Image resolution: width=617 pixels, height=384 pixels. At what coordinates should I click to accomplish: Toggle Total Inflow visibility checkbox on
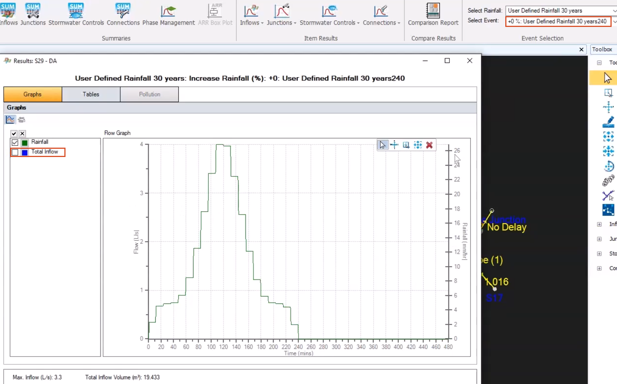click(x=15, y=152)
